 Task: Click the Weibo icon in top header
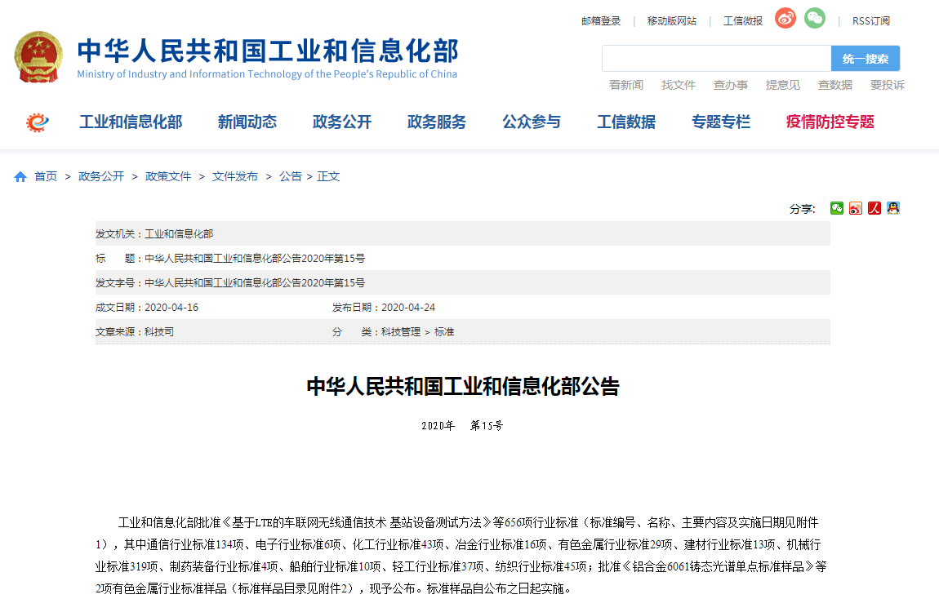785,19
